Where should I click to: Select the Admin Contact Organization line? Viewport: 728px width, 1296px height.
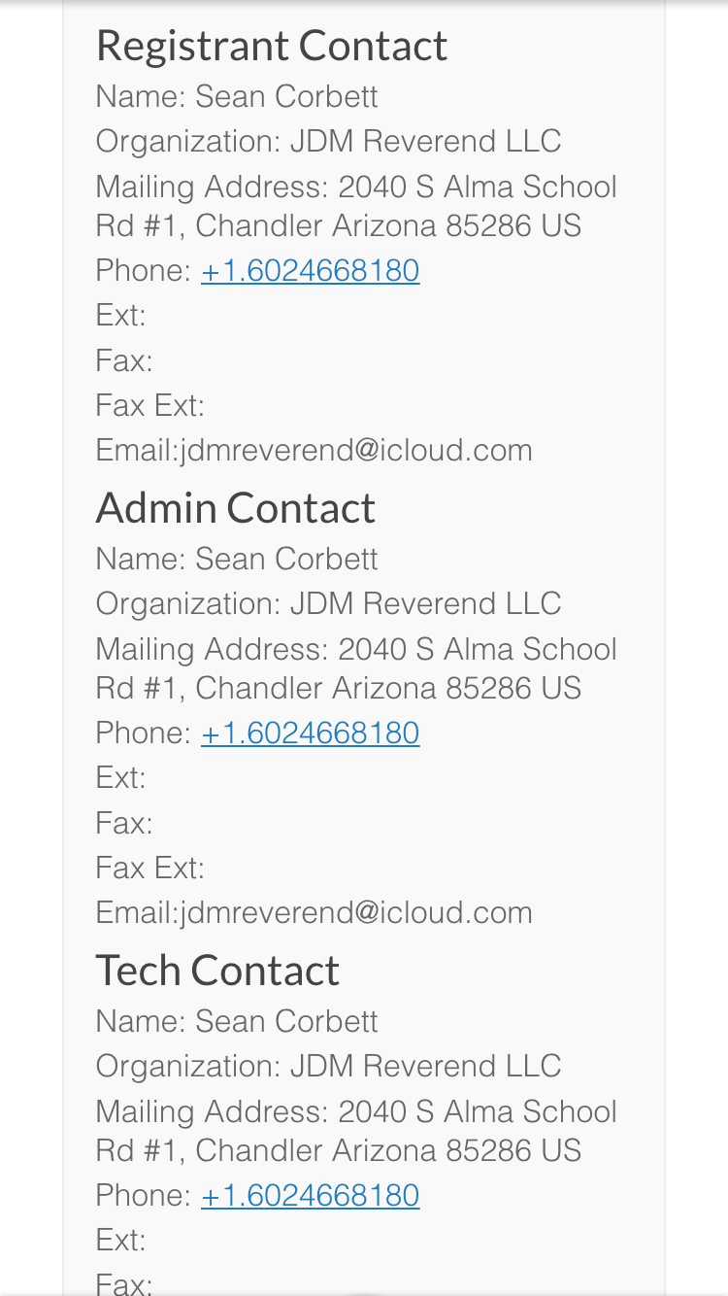(x=328, y=603)
